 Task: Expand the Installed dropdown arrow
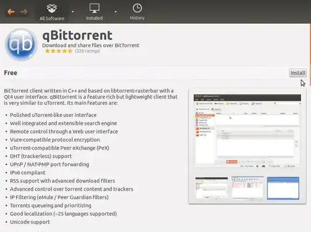coord(116,12)
